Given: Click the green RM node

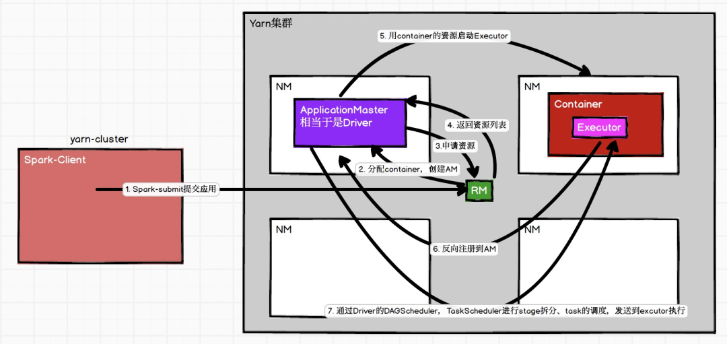Looking at the screenshot, I should (479, 190).
